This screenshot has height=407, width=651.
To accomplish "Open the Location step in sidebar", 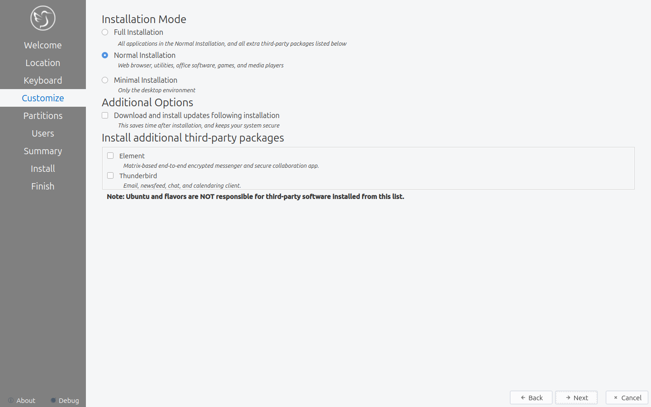I will tap(43, 63).
